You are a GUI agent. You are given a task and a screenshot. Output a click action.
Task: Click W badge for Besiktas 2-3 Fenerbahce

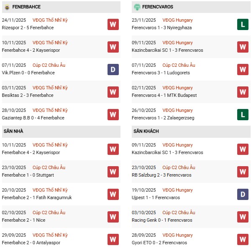point(113,92)
